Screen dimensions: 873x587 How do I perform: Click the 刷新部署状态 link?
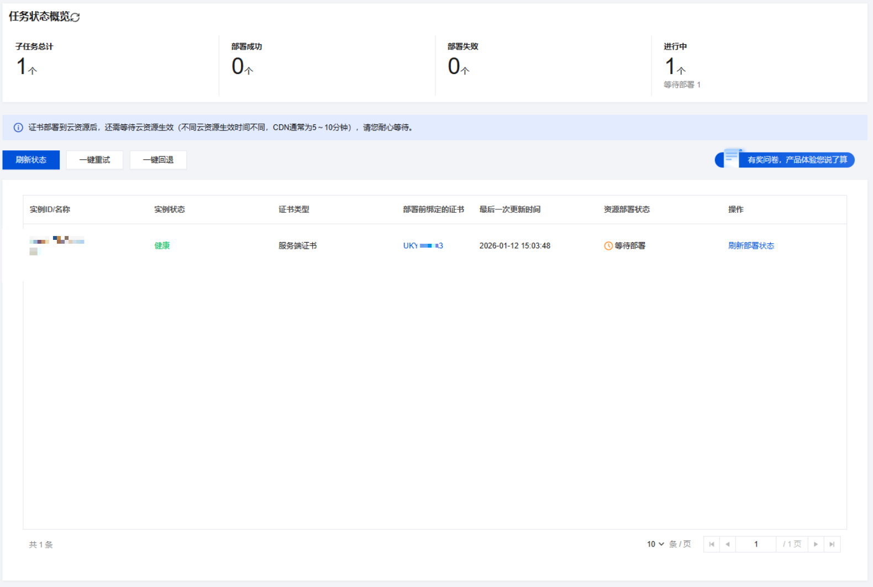[x=751, y=246]
